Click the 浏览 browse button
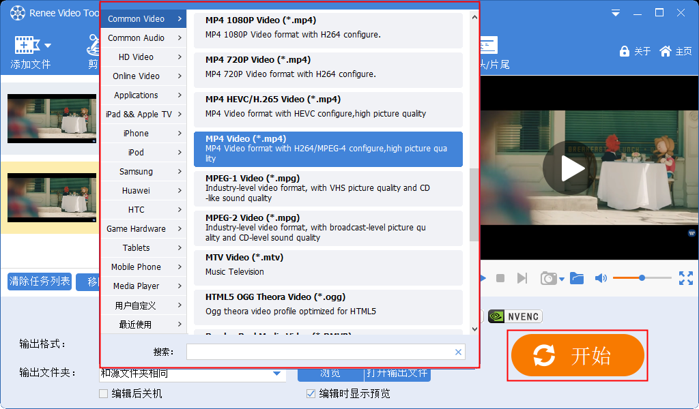 point(330,374)
